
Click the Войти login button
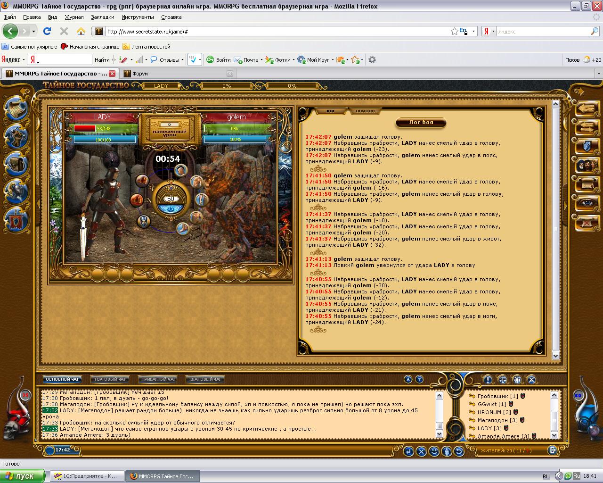(219, 60)
